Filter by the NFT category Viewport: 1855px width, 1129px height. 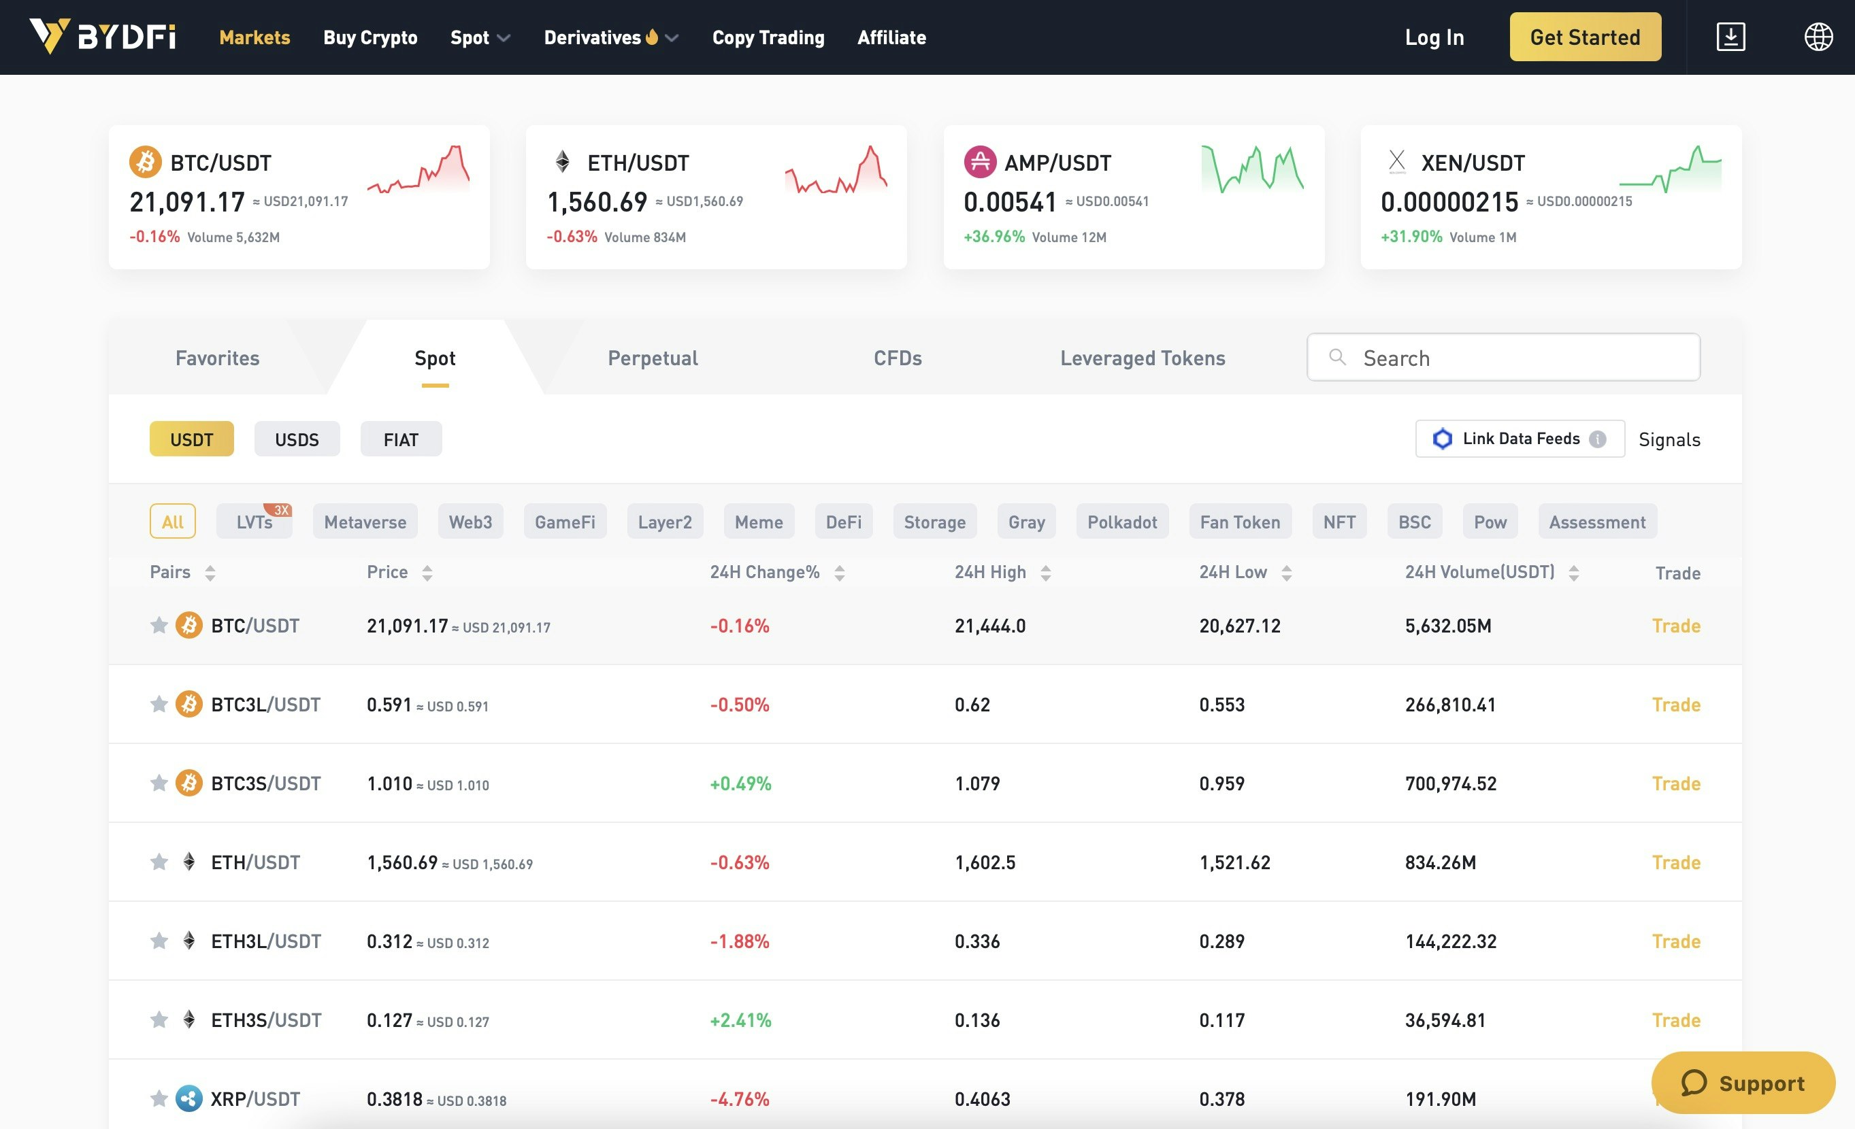[x=1339, y=521]
